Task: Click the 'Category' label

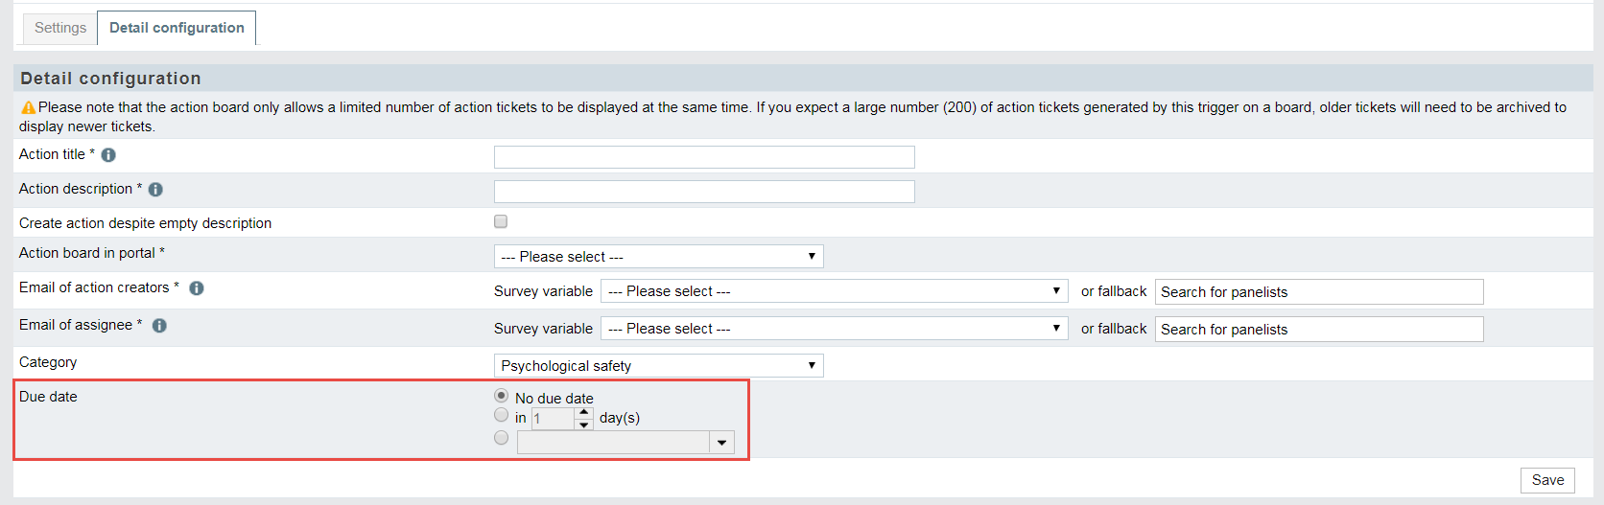Action: click(x=48, y=362)
